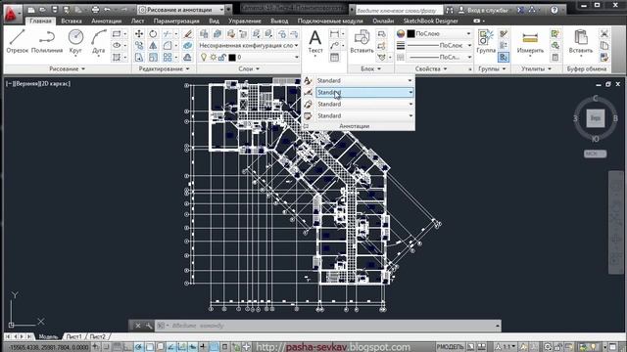Click the Array tool icon
Screen dimensions: 627x352
coord(168,58)
